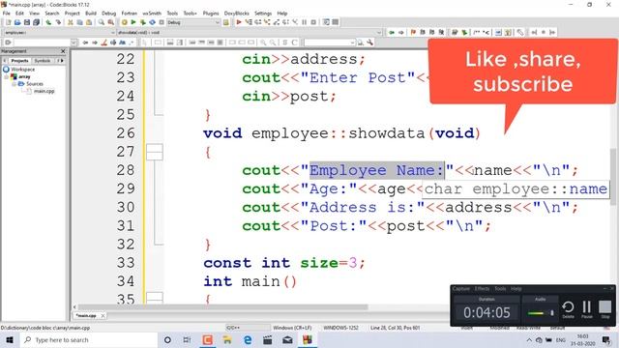Open the Plugins menu
This screenshot has width=619, height=348.
pyautogui.click(x=211, y=14)
